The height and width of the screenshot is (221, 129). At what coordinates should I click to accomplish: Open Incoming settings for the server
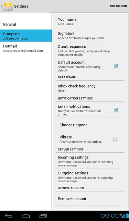coord(90,161)
